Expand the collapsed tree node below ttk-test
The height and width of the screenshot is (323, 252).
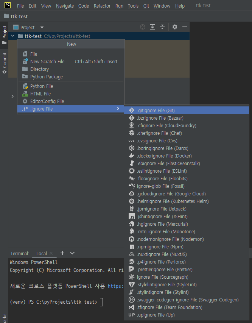[x=12, y=96]
